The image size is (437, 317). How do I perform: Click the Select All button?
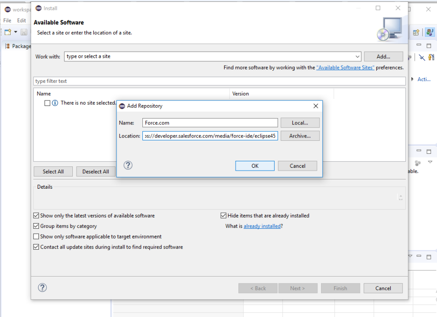pos(53,172)
